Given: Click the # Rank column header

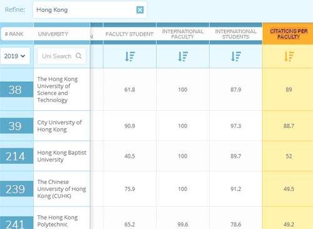Looking at the screenshot, I should [x=14, y=34].
